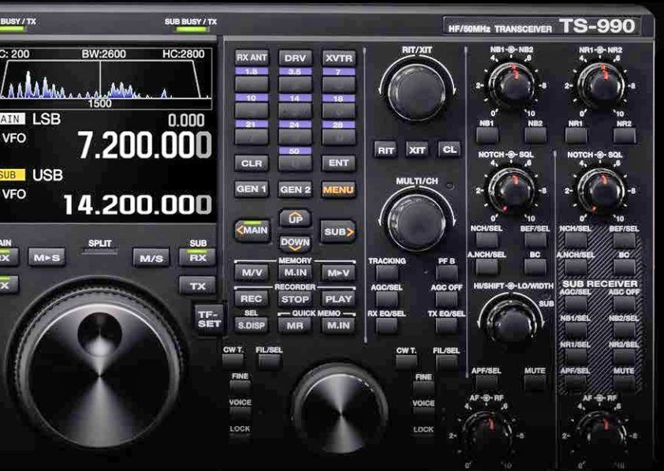Click the MULTI/CH control knob
Screen dimensions: 664x471
tap(416, 222)
